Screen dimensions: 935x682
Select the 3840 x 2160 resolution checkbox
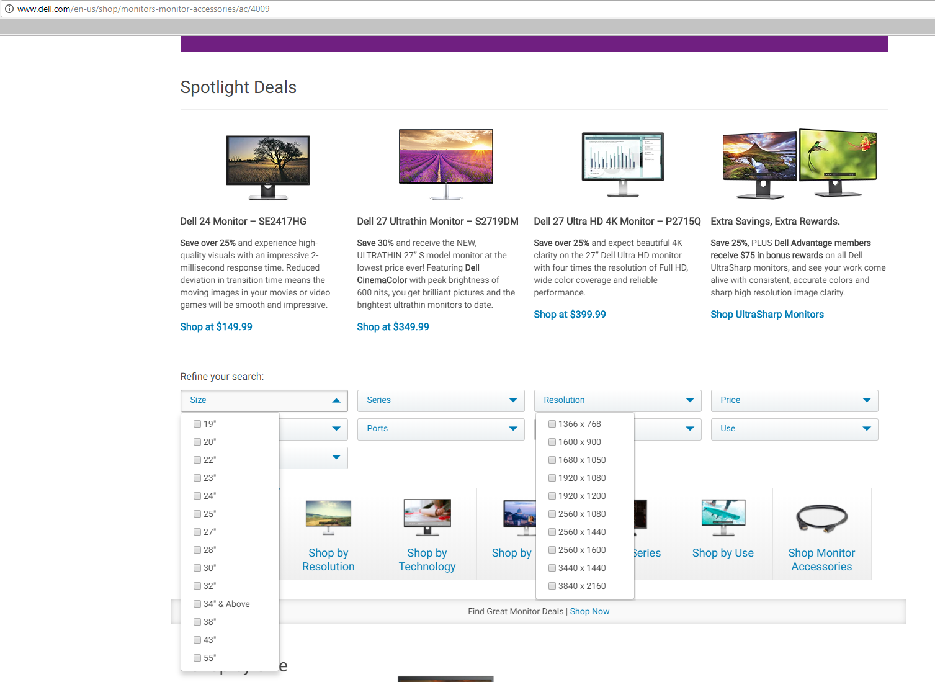(x=552, y=586)
